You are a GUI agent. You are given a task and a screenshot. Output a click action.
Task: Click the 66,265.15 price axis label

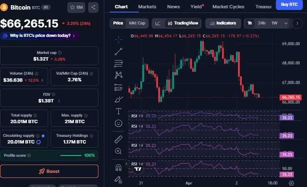(x=291, y=97)
